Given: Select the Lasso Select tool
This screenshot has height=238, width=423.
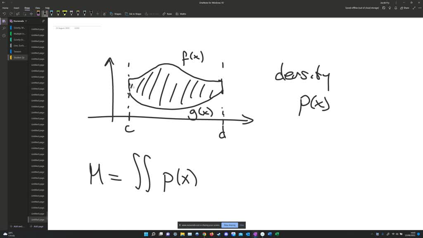Looking at the screenshot, I should [x=24, y=14].
